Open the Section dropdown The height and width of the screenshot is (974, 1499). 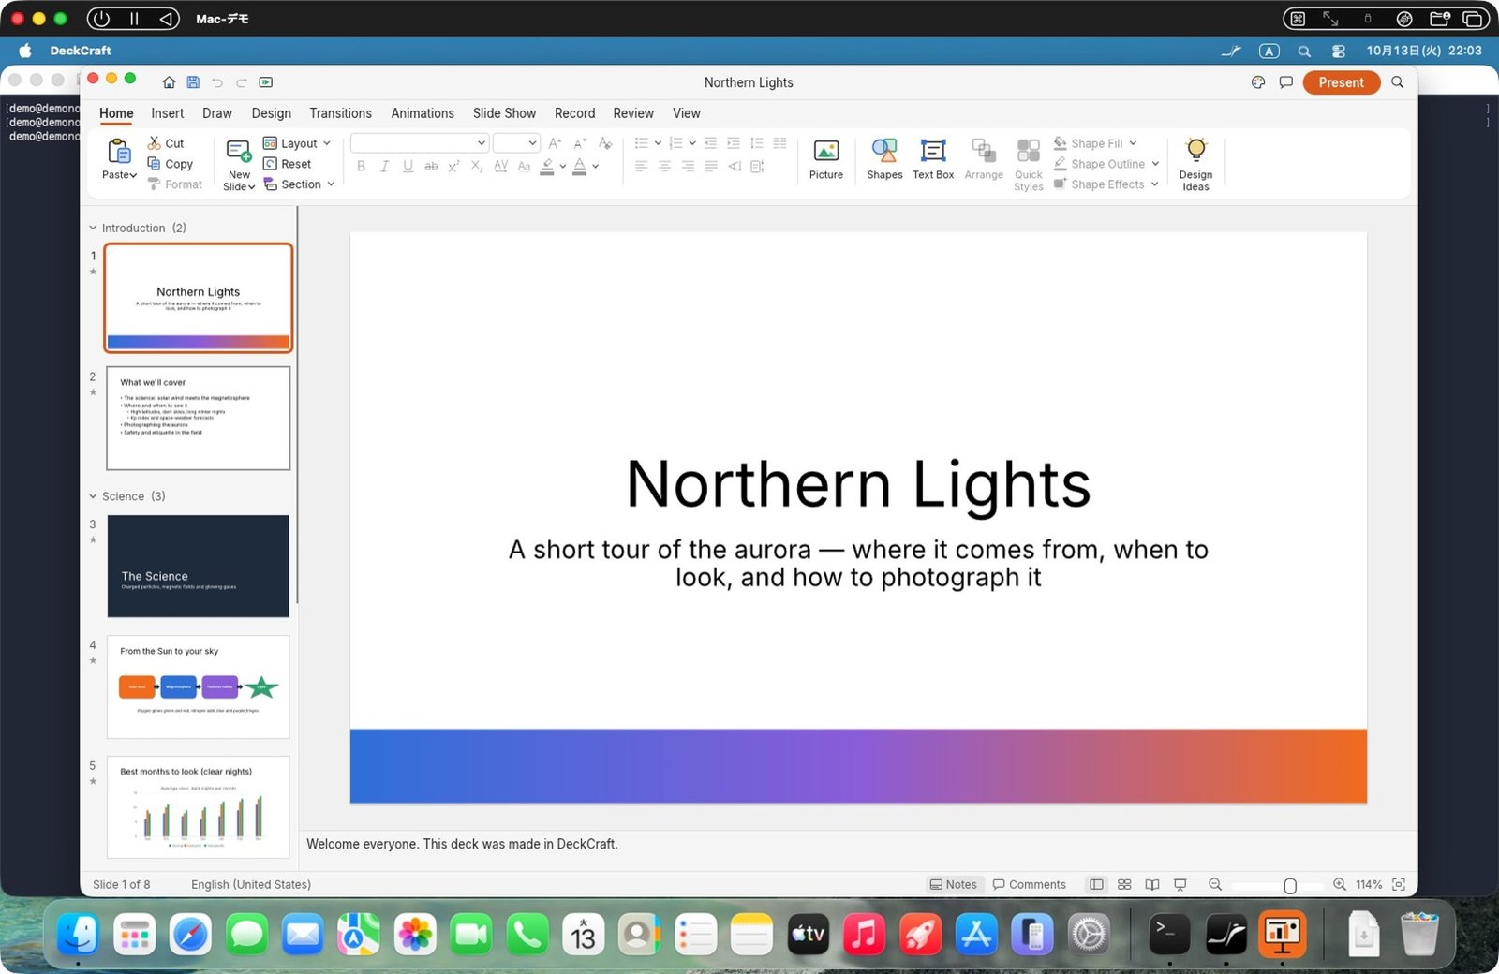pos(299,184)
